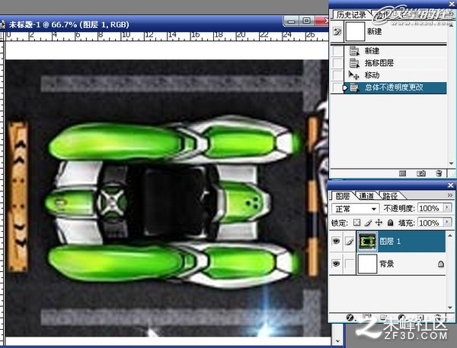Toggle lock all padlock icon
This screenshot has width=457, height=348.
point(390,223)
